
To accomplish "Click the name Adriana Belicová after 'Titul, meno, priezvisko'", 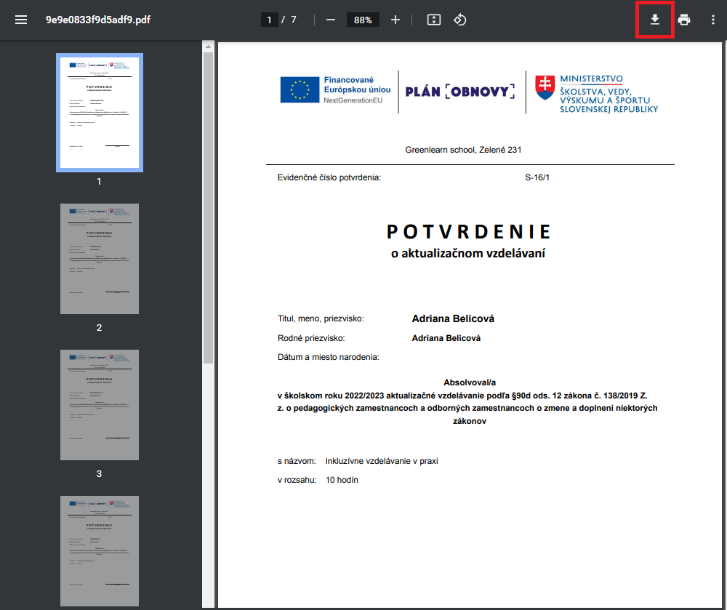I will [453, 319].
